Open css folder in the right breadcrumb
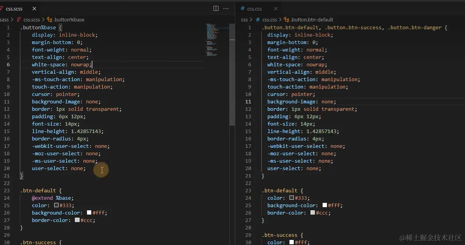The image size is (465, 245). pos(244,20)
